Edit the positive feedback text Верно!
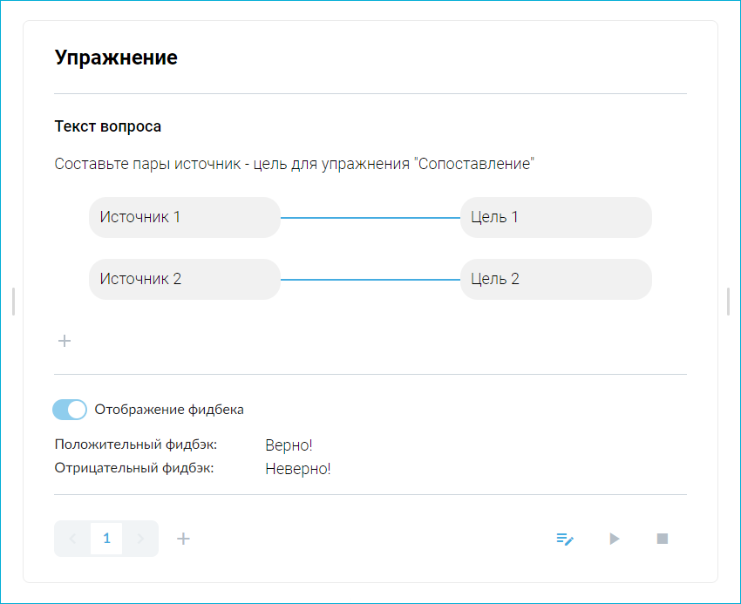Screen dimensions: 741x604 click(x=289, y=445)
